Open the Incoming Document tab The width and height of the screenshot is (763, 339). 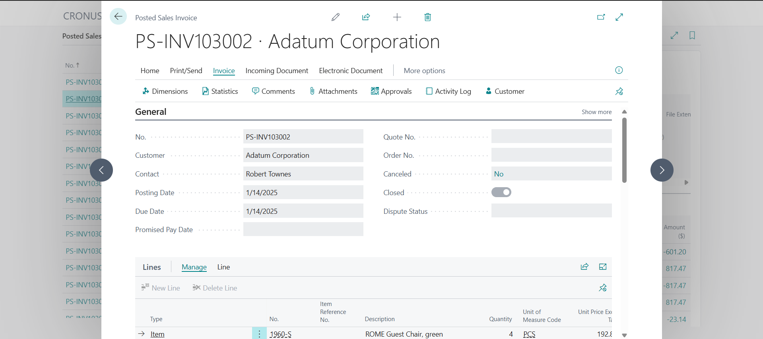point(277,71)
